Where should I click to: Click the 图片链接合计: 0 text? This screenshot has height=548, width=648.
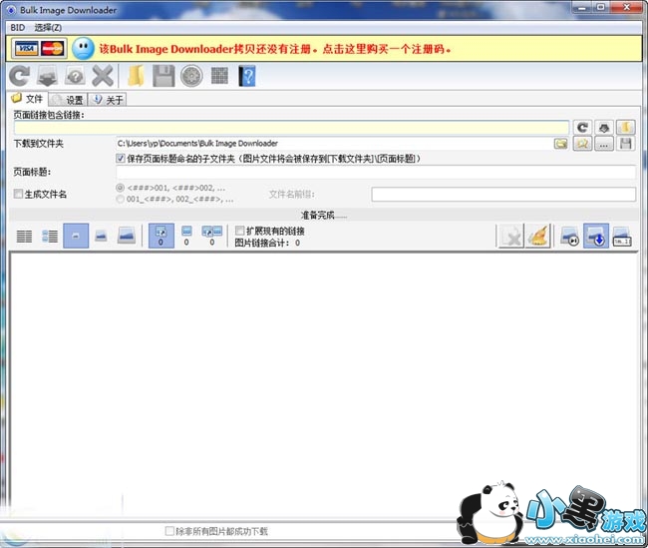[267, 243]
